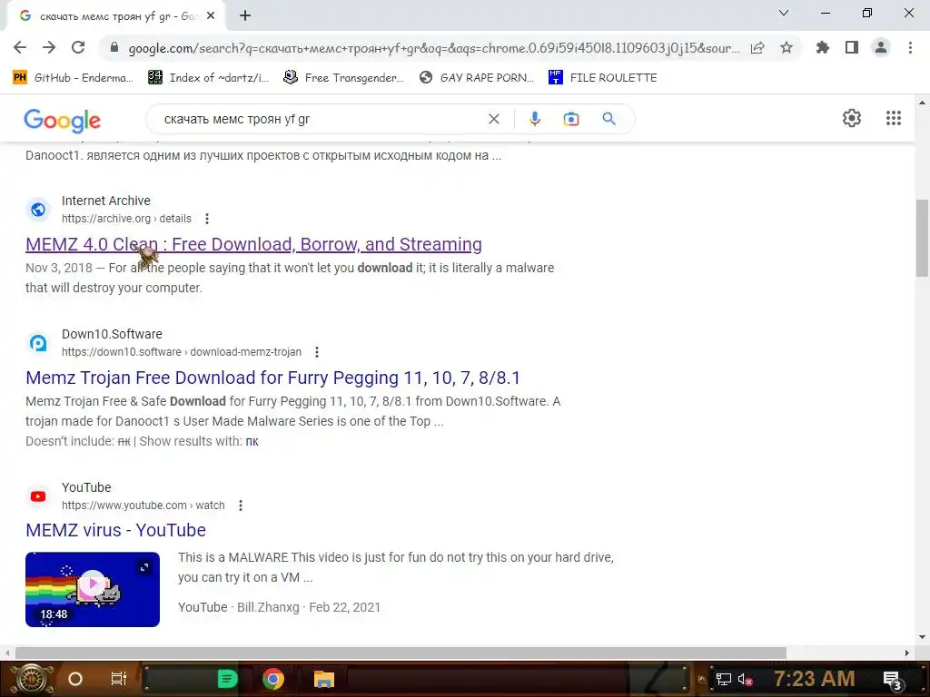Open the green app taskbar icon
The width and height of the screenshot is (930, 697).
pos(227,679)
